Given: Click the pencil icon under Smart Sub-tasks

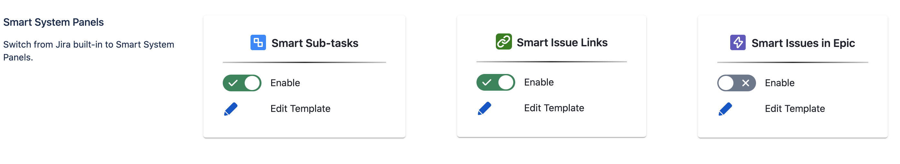Looking at the screenshot, I should coord(230,109).
